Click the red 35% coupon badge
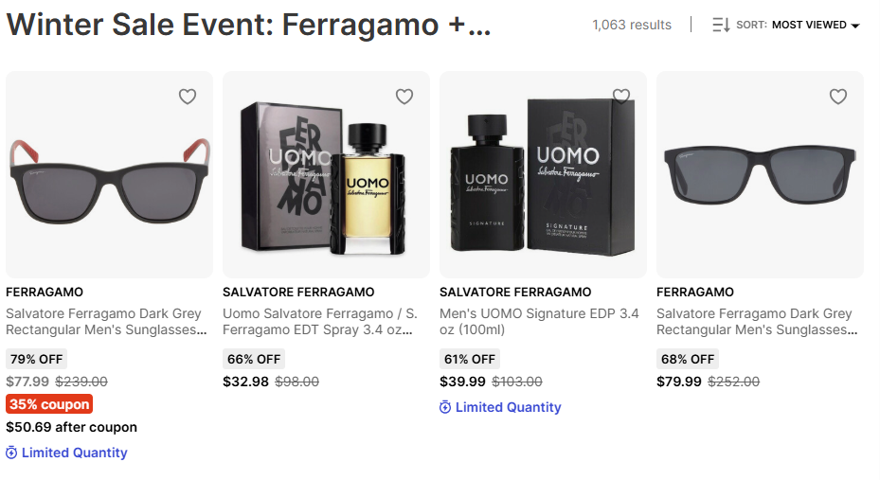Image resolution: width=880 pixels, height=480 pixels. pyautogui.click(x=49, y=404)
